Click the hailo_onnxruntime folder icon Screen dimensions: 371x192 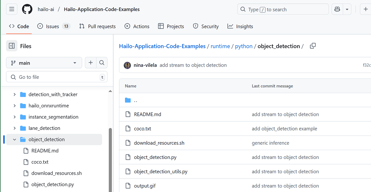click(x=23, y=106)
